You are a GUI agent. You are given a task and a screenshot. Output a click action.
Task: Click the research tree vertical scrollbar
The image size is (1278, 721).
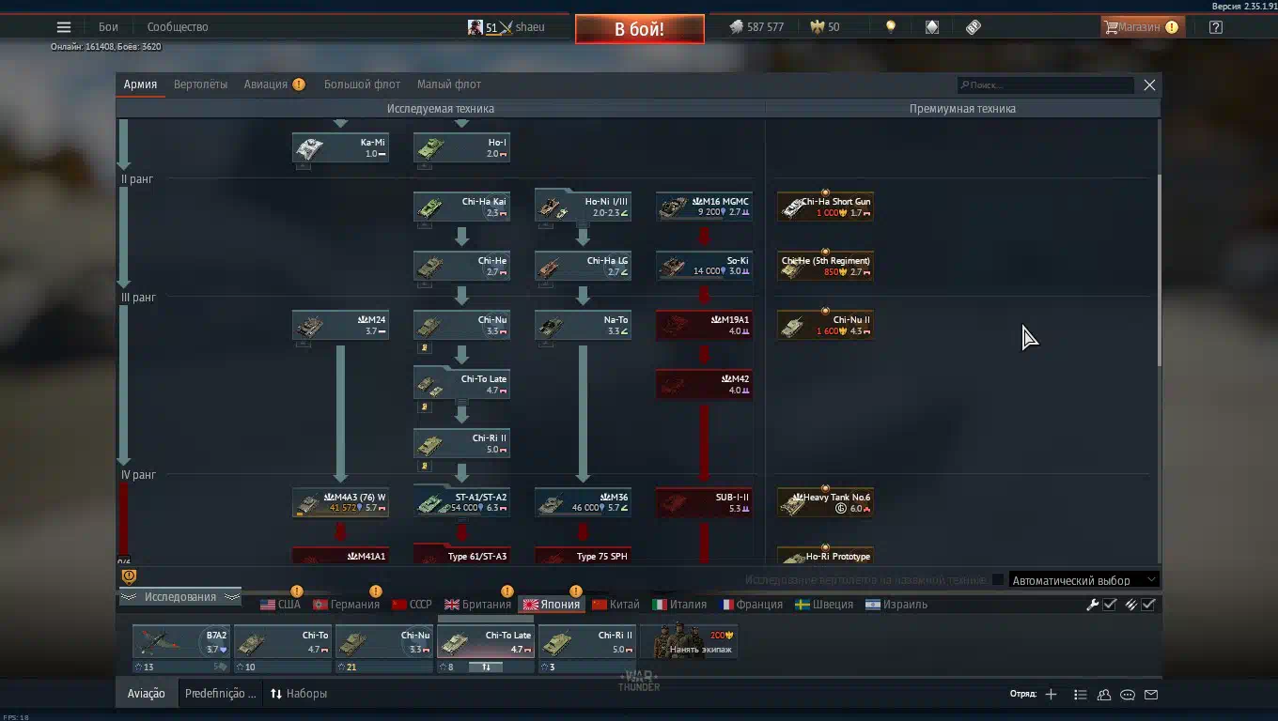(1159, 270)
